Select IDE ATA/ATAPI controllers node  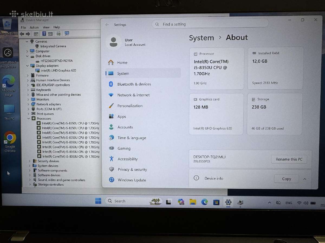53,85
